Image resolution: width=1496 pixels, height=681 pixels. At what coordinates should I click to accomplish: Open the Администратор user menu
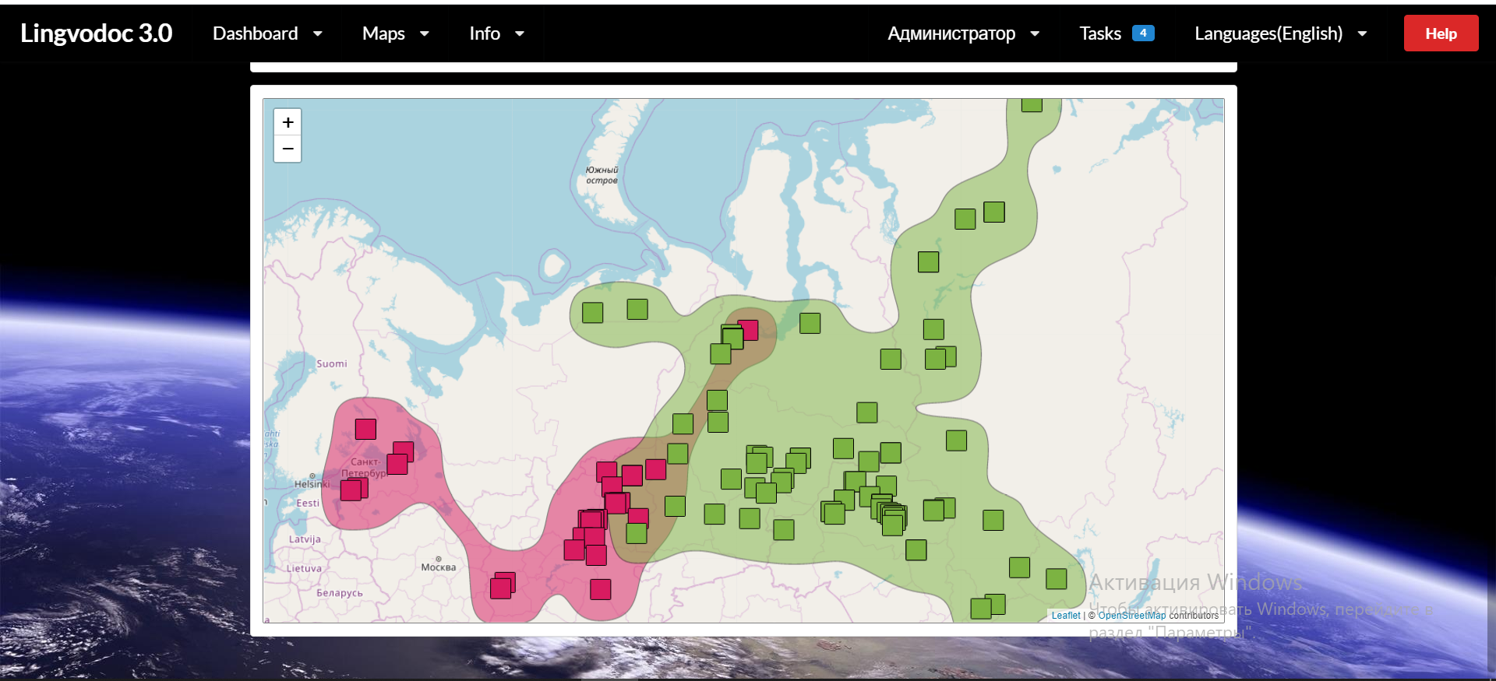[x=963, y=33]
